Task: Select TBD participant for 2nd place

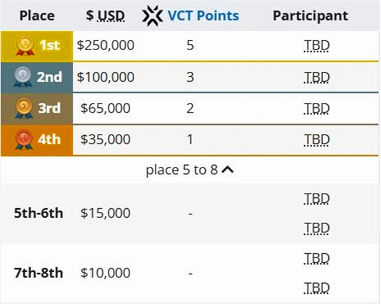Action: [316, 77]
